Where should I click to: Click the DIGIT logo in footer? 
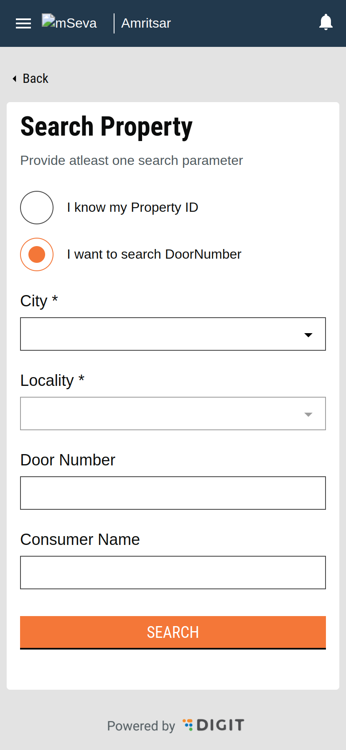(214, 725)
